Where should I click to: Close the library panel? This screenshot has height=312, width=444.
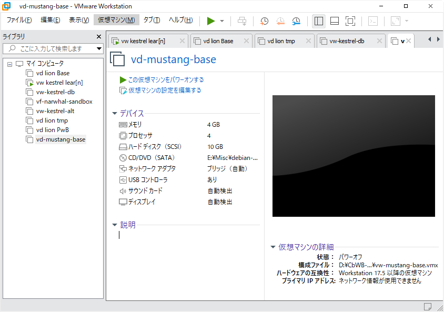pos(98,37)
